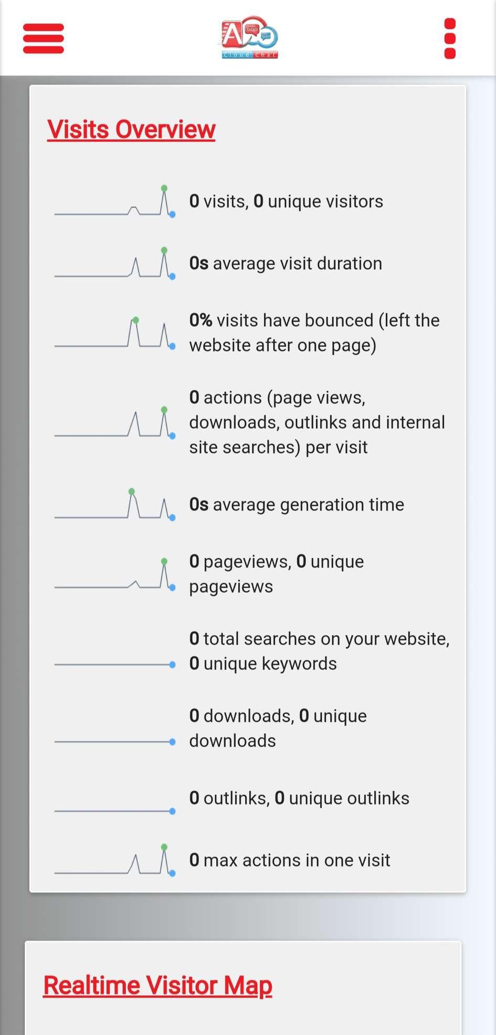496x1035 pixels.
Task: Select the '0s average visit duration' metric
Action: coord(286,263)
